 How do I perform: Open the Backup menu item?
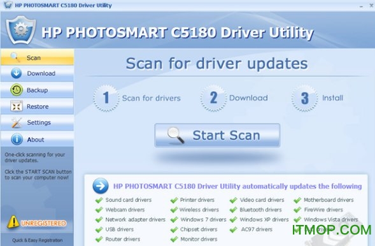[37, 90]
